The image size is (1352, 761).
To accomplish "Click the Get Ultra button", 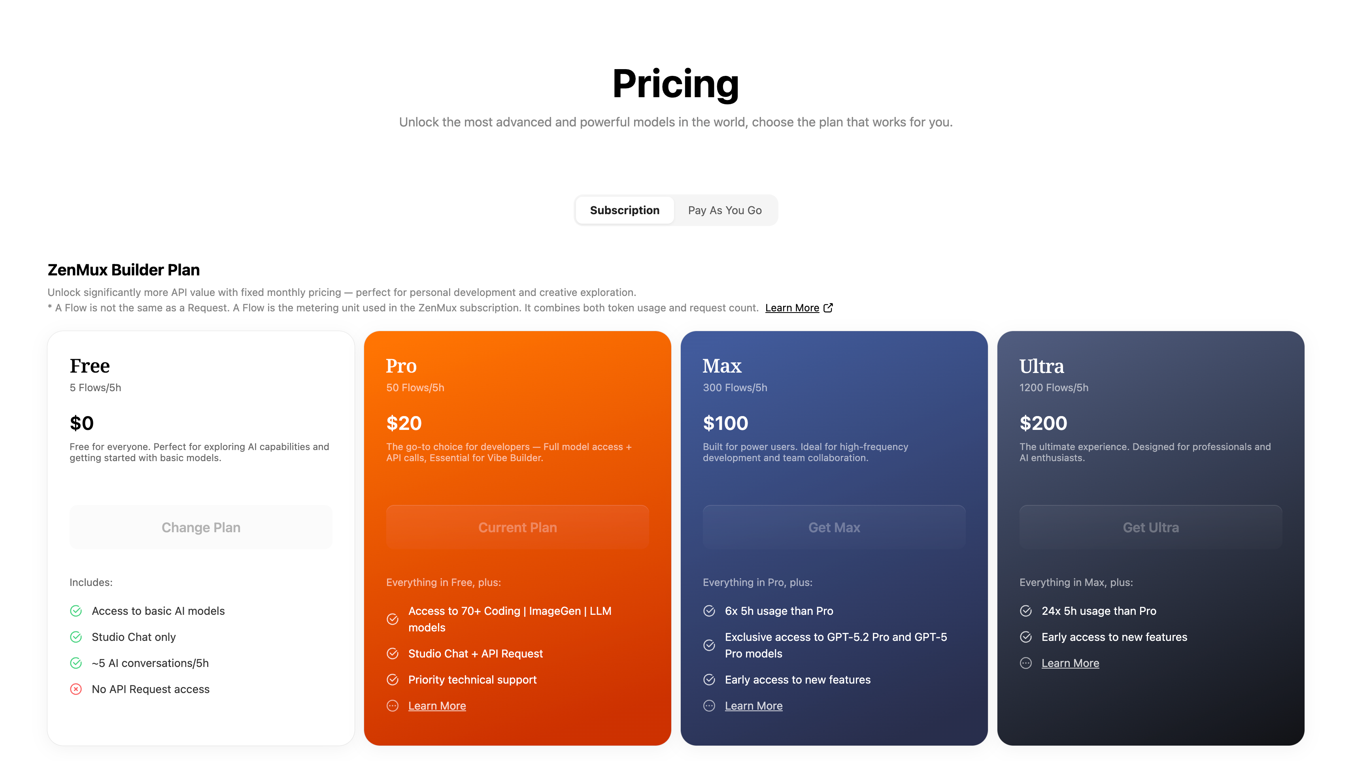I will (x=1150, y=527).
